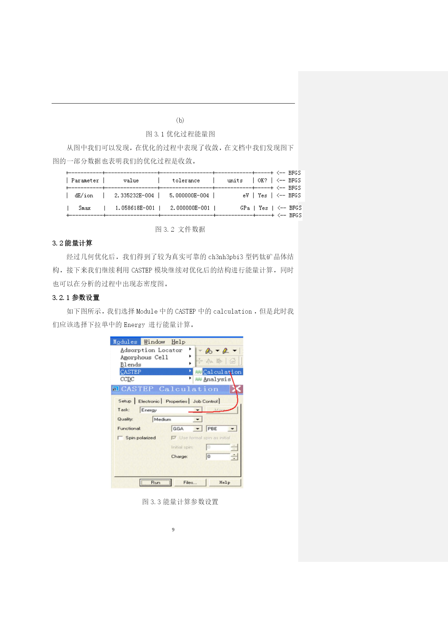Click the Smax value 1.058618E-001
The image size is (448, 633).
(135, 208)
